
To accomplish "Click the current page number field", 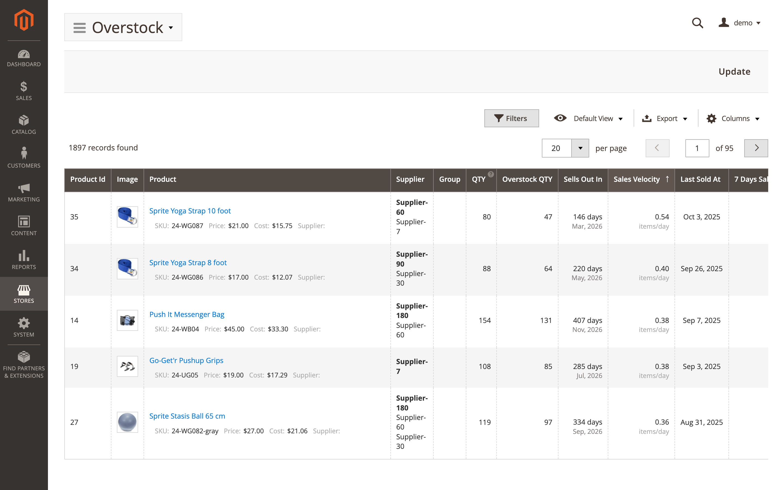I will tap(697, 148).
